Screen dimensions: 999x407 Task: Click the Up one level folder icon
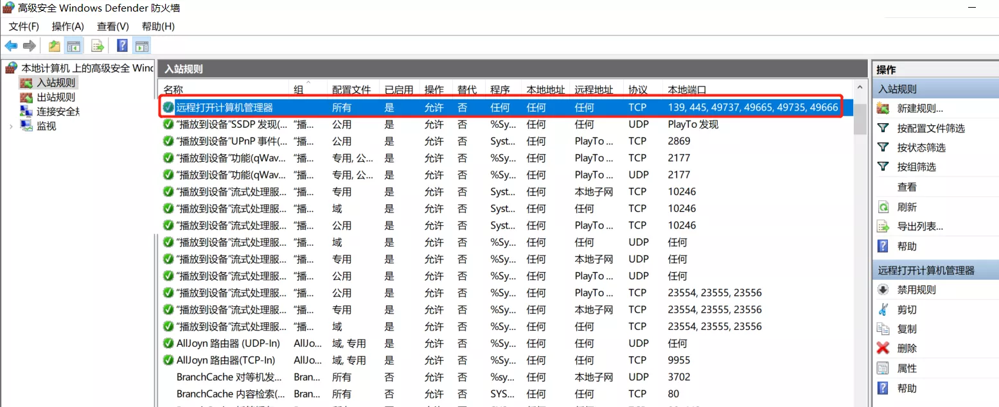55,46
